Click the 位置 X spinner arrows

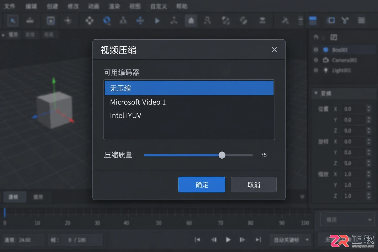tap(369, 109)
